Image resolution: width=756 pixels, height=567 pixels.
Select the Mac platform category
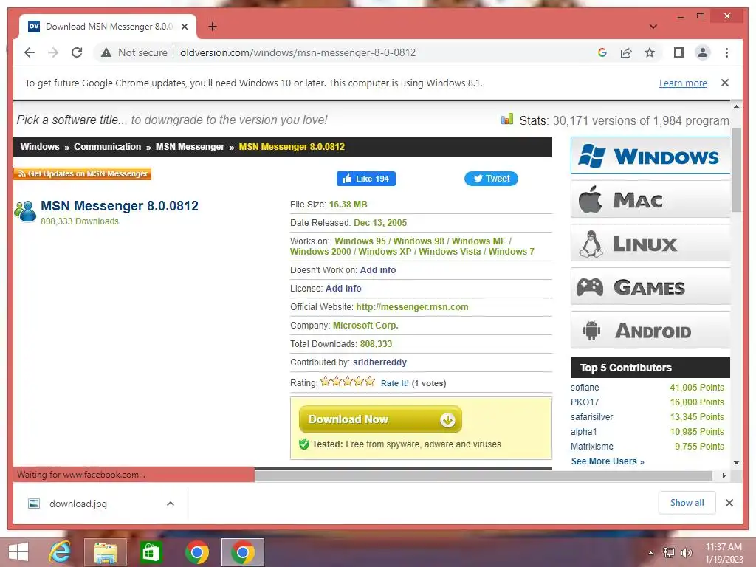(x=650, y=199)
